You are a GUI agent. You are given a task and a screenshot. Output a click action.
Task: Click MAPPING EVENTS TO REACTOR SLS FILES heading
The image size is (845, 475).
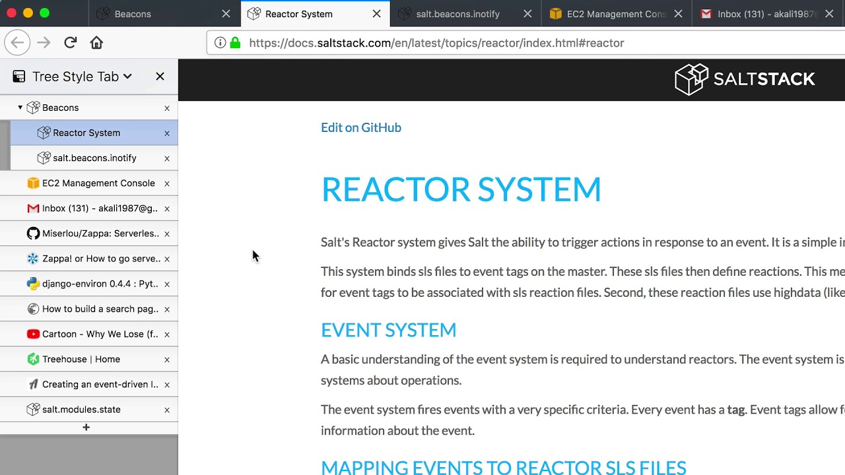tap(504, 467)
